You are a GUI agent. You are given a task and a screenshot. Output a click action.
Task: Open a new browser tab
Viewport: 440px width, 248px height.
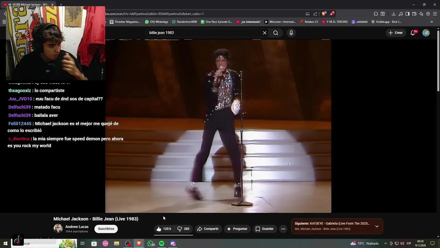tap(61, 4)
